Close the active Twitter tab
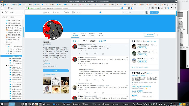Screen dimensions: 189x106 [x=9, y=4]
